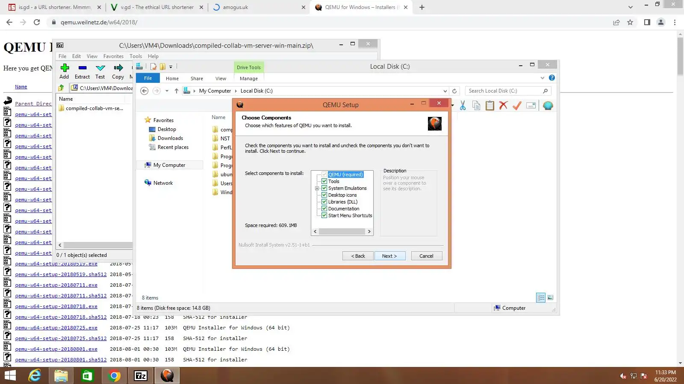Switch to the v.gd URL shortener tab

tap(157, 7)
